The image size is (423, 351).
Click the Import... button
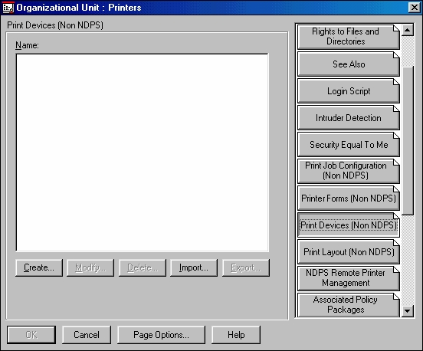[194, 267]
